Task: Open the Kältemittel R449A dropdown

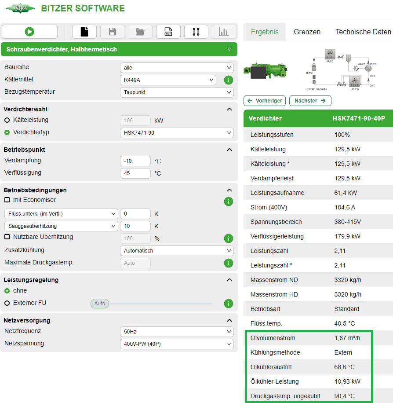Action: (x=168, y=80)
